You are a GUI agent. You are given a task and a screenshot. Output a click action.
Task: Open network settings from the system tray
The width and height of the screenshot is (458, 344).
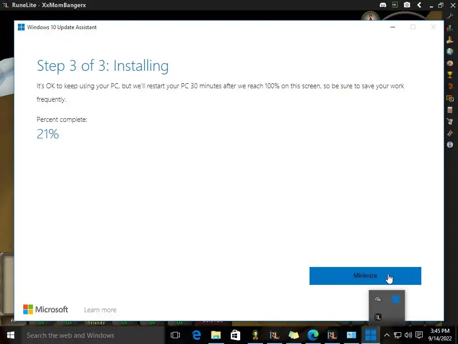(398, 335)
